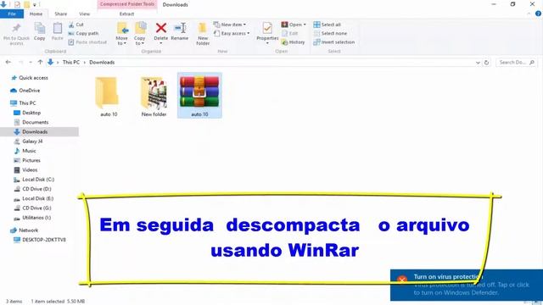This screenshot has height=305, width=543.
Task: Open the Open dropdown in ribbon
Action: pyautogui.click(x=294, y=25)
